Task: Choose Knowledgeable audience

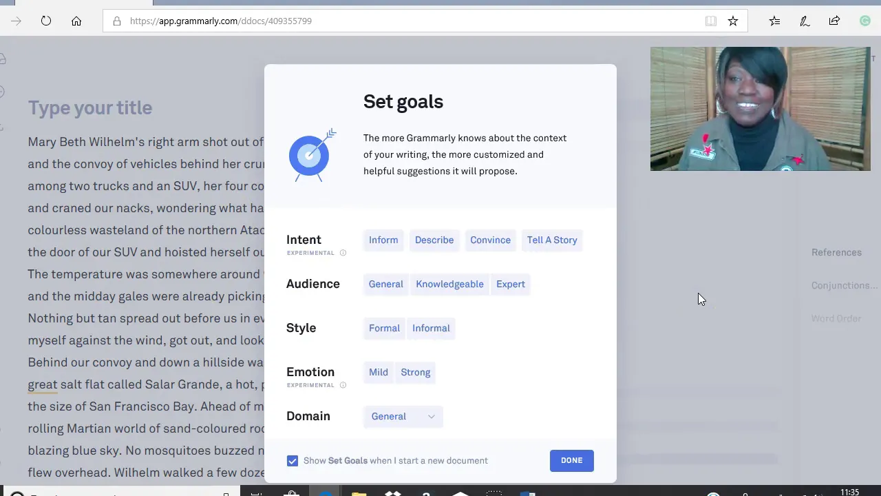Action: click(x=449, y=284)
